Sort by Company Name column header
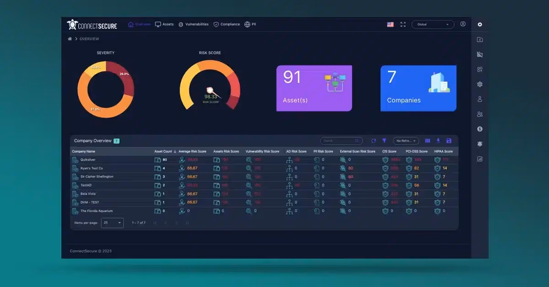Image resolution: width=549 pixels, height=287 pixels. coord(84,151)
